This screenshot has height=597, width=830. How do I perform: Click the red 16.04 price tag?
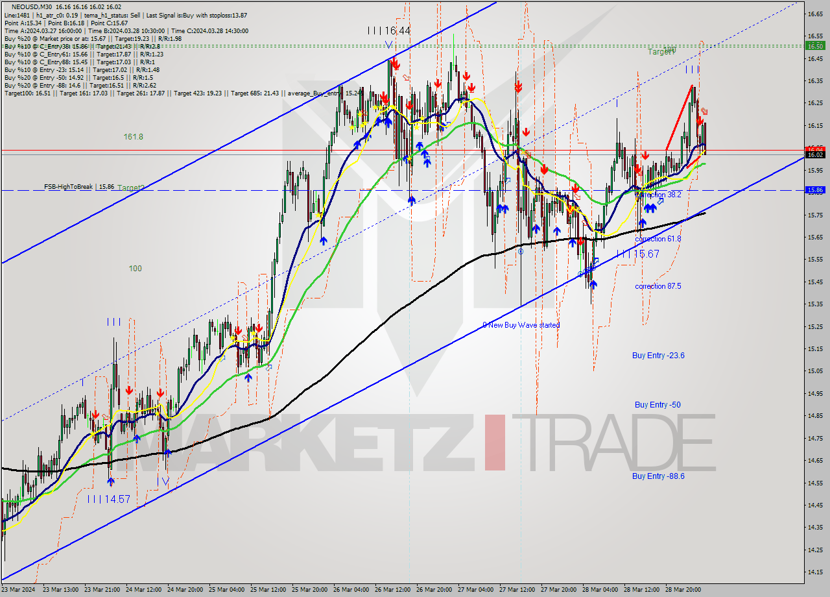tap(814, 149)
